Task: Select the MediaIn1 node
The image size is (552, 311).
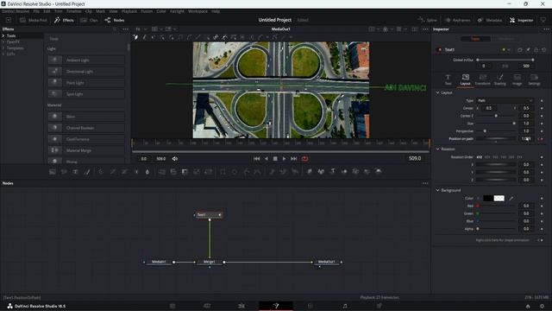Action: coord(159,262)
